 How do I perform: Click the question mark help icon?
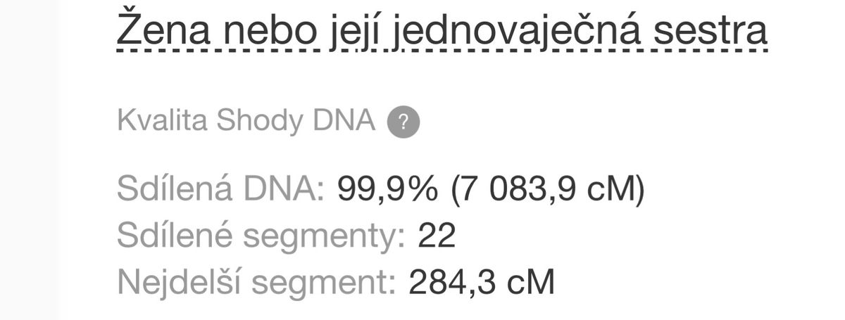pos(403,122)
